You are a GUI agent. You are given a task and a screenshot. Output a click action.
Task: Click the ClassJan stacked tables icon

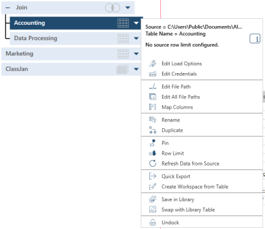[x=122, y=69]
